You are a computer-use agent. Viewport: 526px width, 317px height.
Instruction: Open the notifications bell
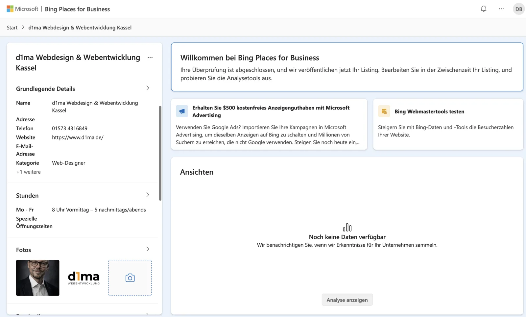pyautogui.click(x=484, y=9)
